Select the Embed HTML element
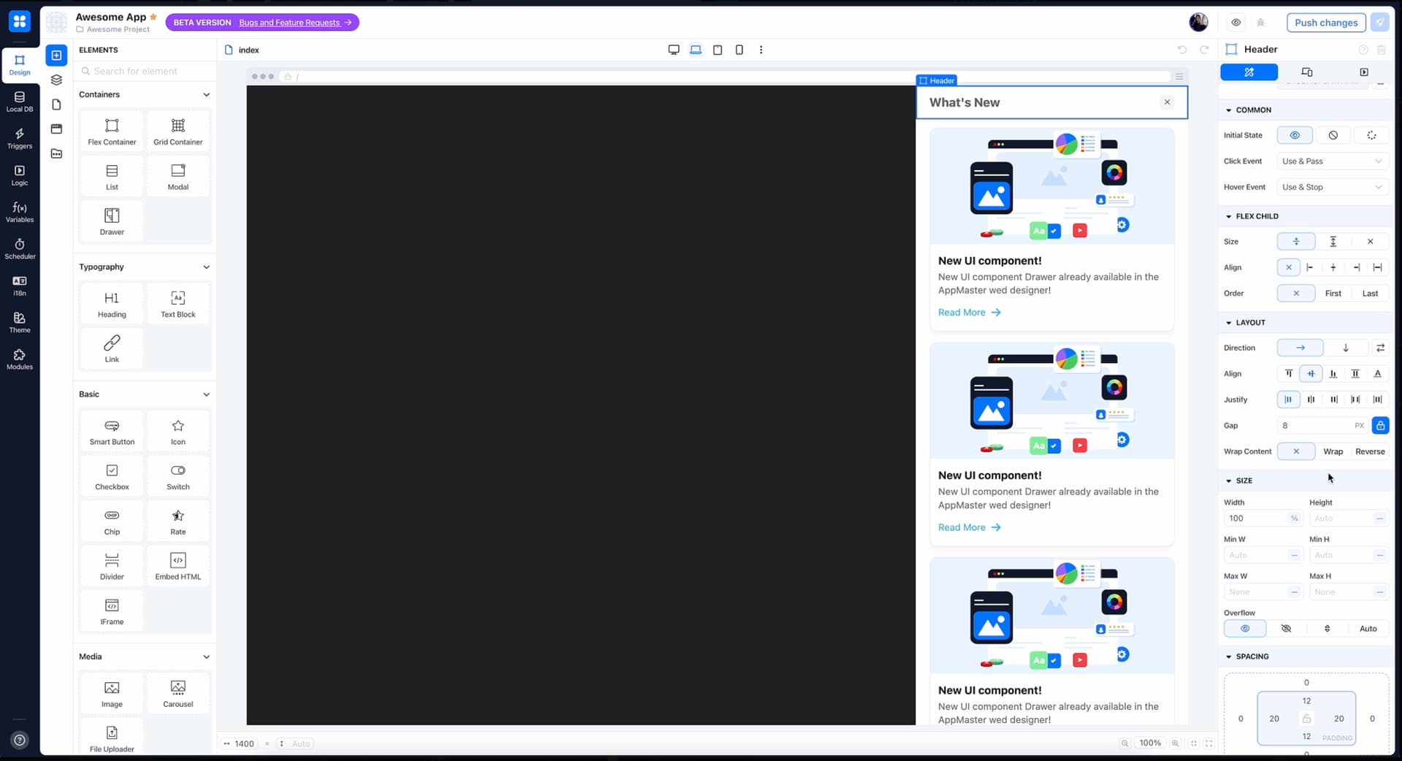Viewport: 1402px width, 761px height. (178, 567)
